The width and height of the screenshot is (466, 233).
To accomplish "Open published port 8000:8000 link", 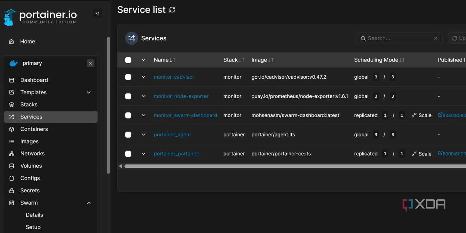I will [x=452, y=154].
